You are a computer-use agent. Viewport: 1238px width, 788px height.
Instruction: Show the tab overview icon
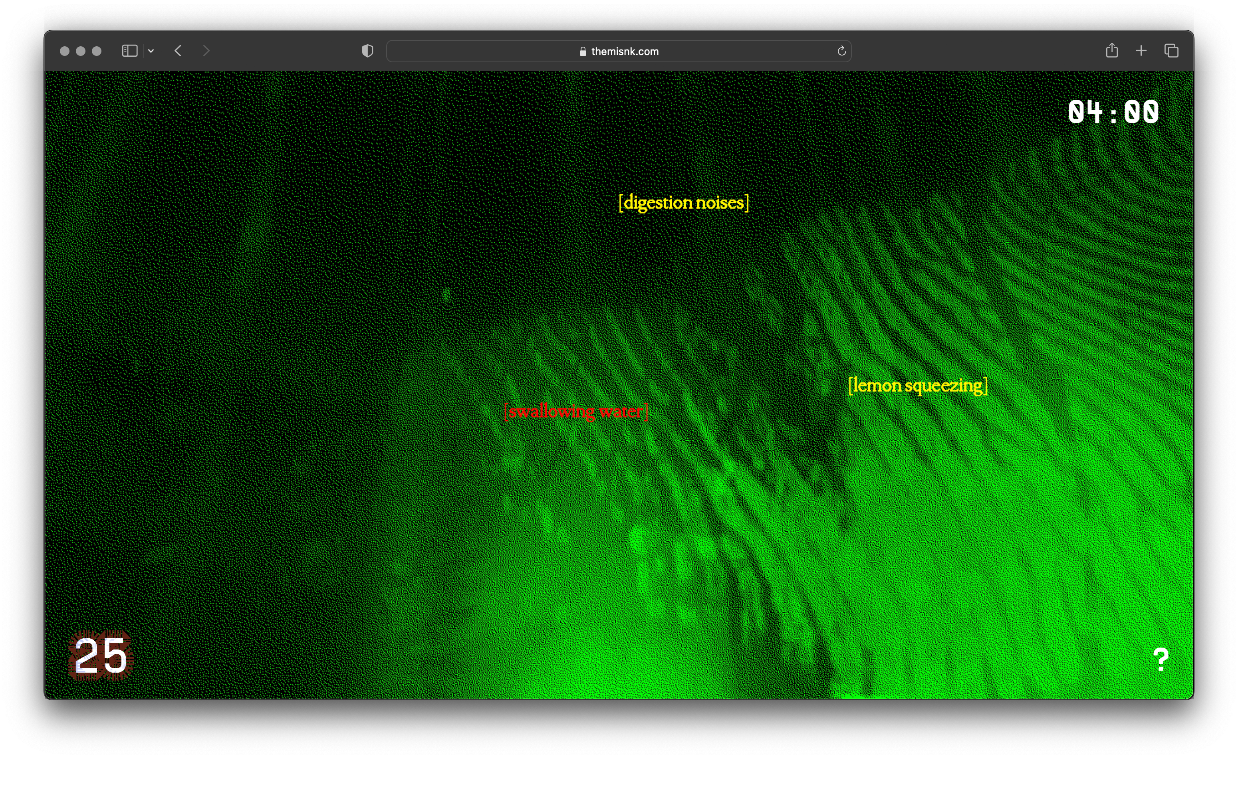pyautogui.click(x=1172, y=51)
